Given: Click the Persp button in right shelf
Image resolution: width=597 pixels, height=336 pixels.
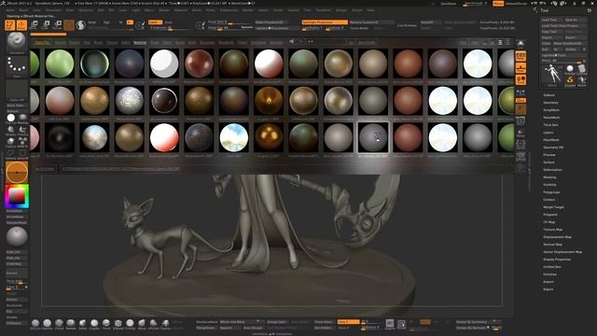Looking at the screenshot, I should coord(521,57).
